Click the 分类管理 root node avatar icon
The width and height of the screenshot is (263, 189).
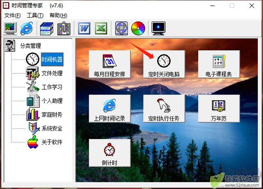(10, 46)
